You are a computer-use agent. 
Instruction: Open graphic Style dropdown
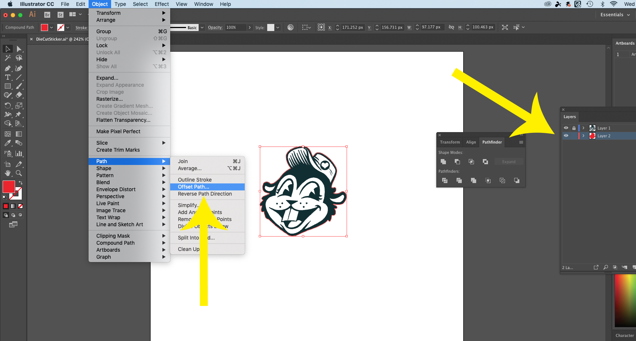coord(278,28)
